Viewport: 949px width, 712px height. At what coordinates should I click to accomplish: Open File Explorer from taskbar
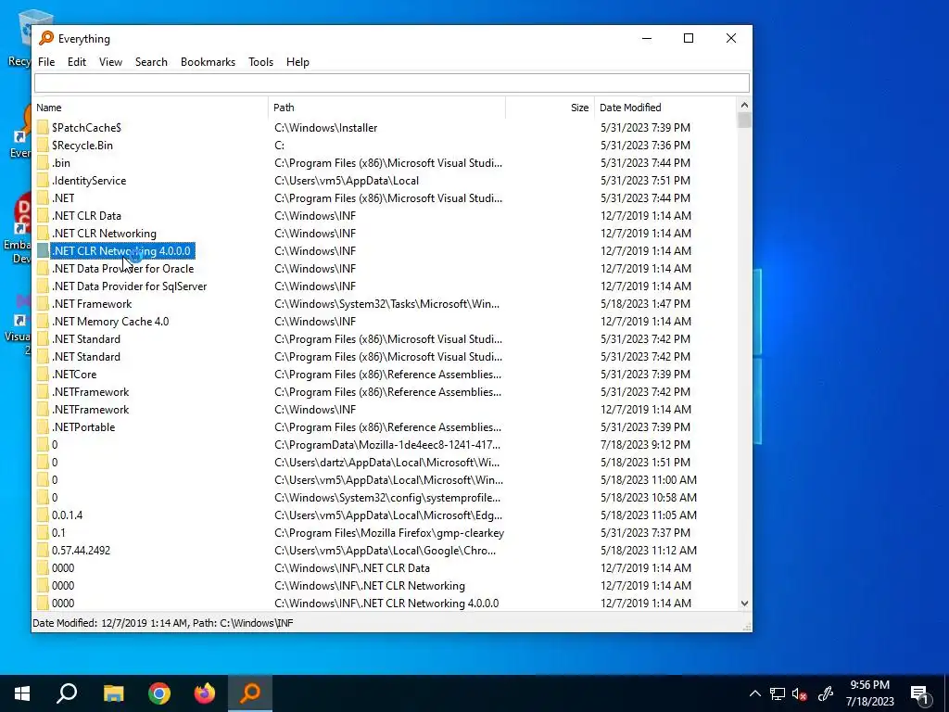point(113,693)
